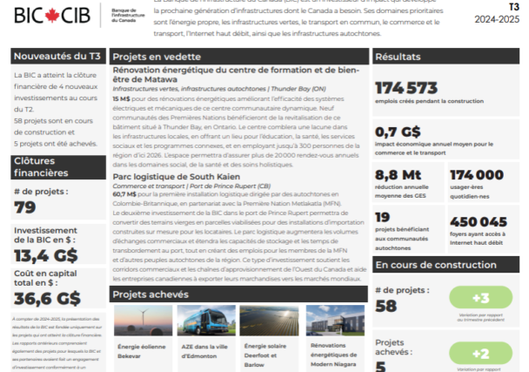This screenshot has width=529, height=372.
Task: Click the BIC CIB logo
Action: tap(52, 15)
